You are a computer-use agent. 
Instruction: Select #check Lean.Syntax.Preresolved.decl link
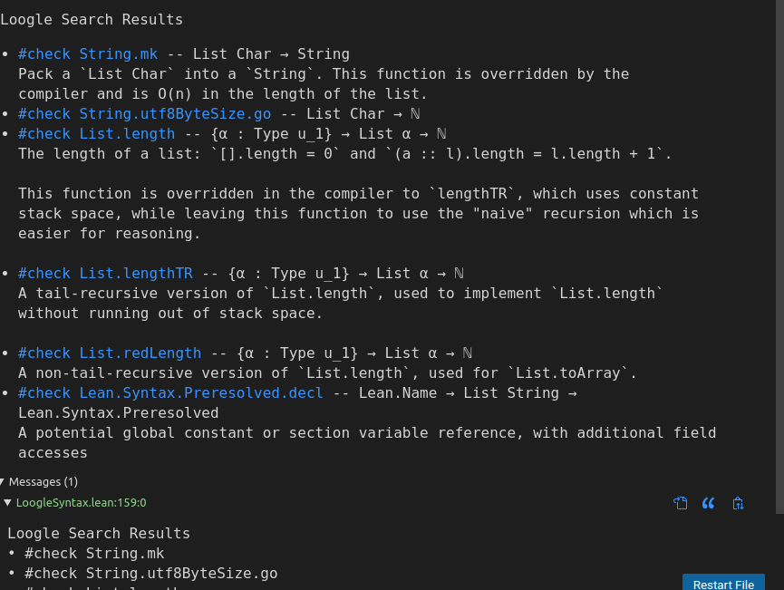coord(170,393)
